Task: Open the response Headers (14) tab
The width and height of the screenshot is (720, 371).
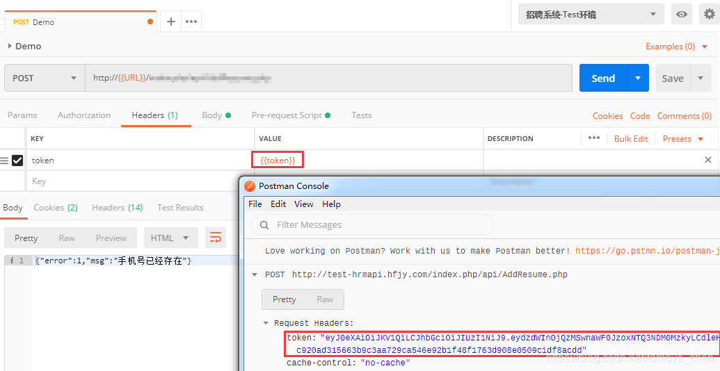Action: pos(117,207)
